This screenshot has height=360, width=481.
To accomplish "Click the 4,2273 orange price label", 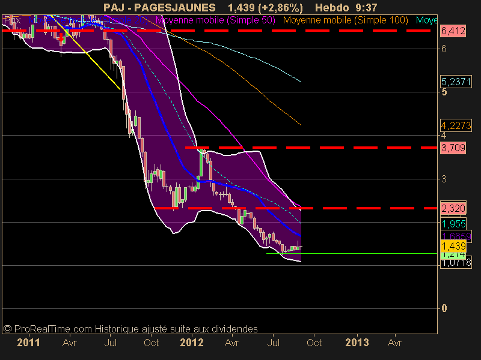I will [456, 125].
